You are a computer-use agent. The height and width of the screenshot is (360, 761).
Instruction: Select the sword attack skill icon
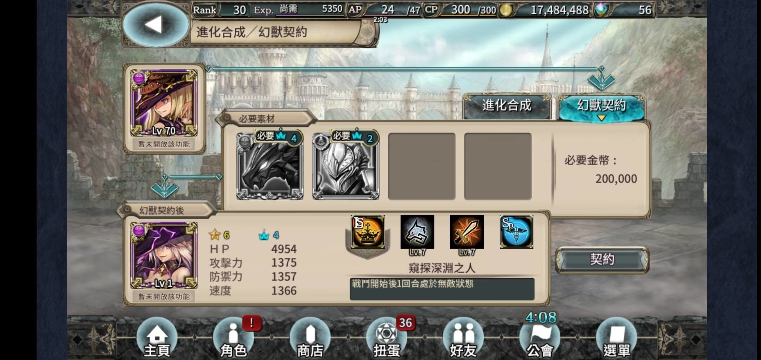pos(467,232)
